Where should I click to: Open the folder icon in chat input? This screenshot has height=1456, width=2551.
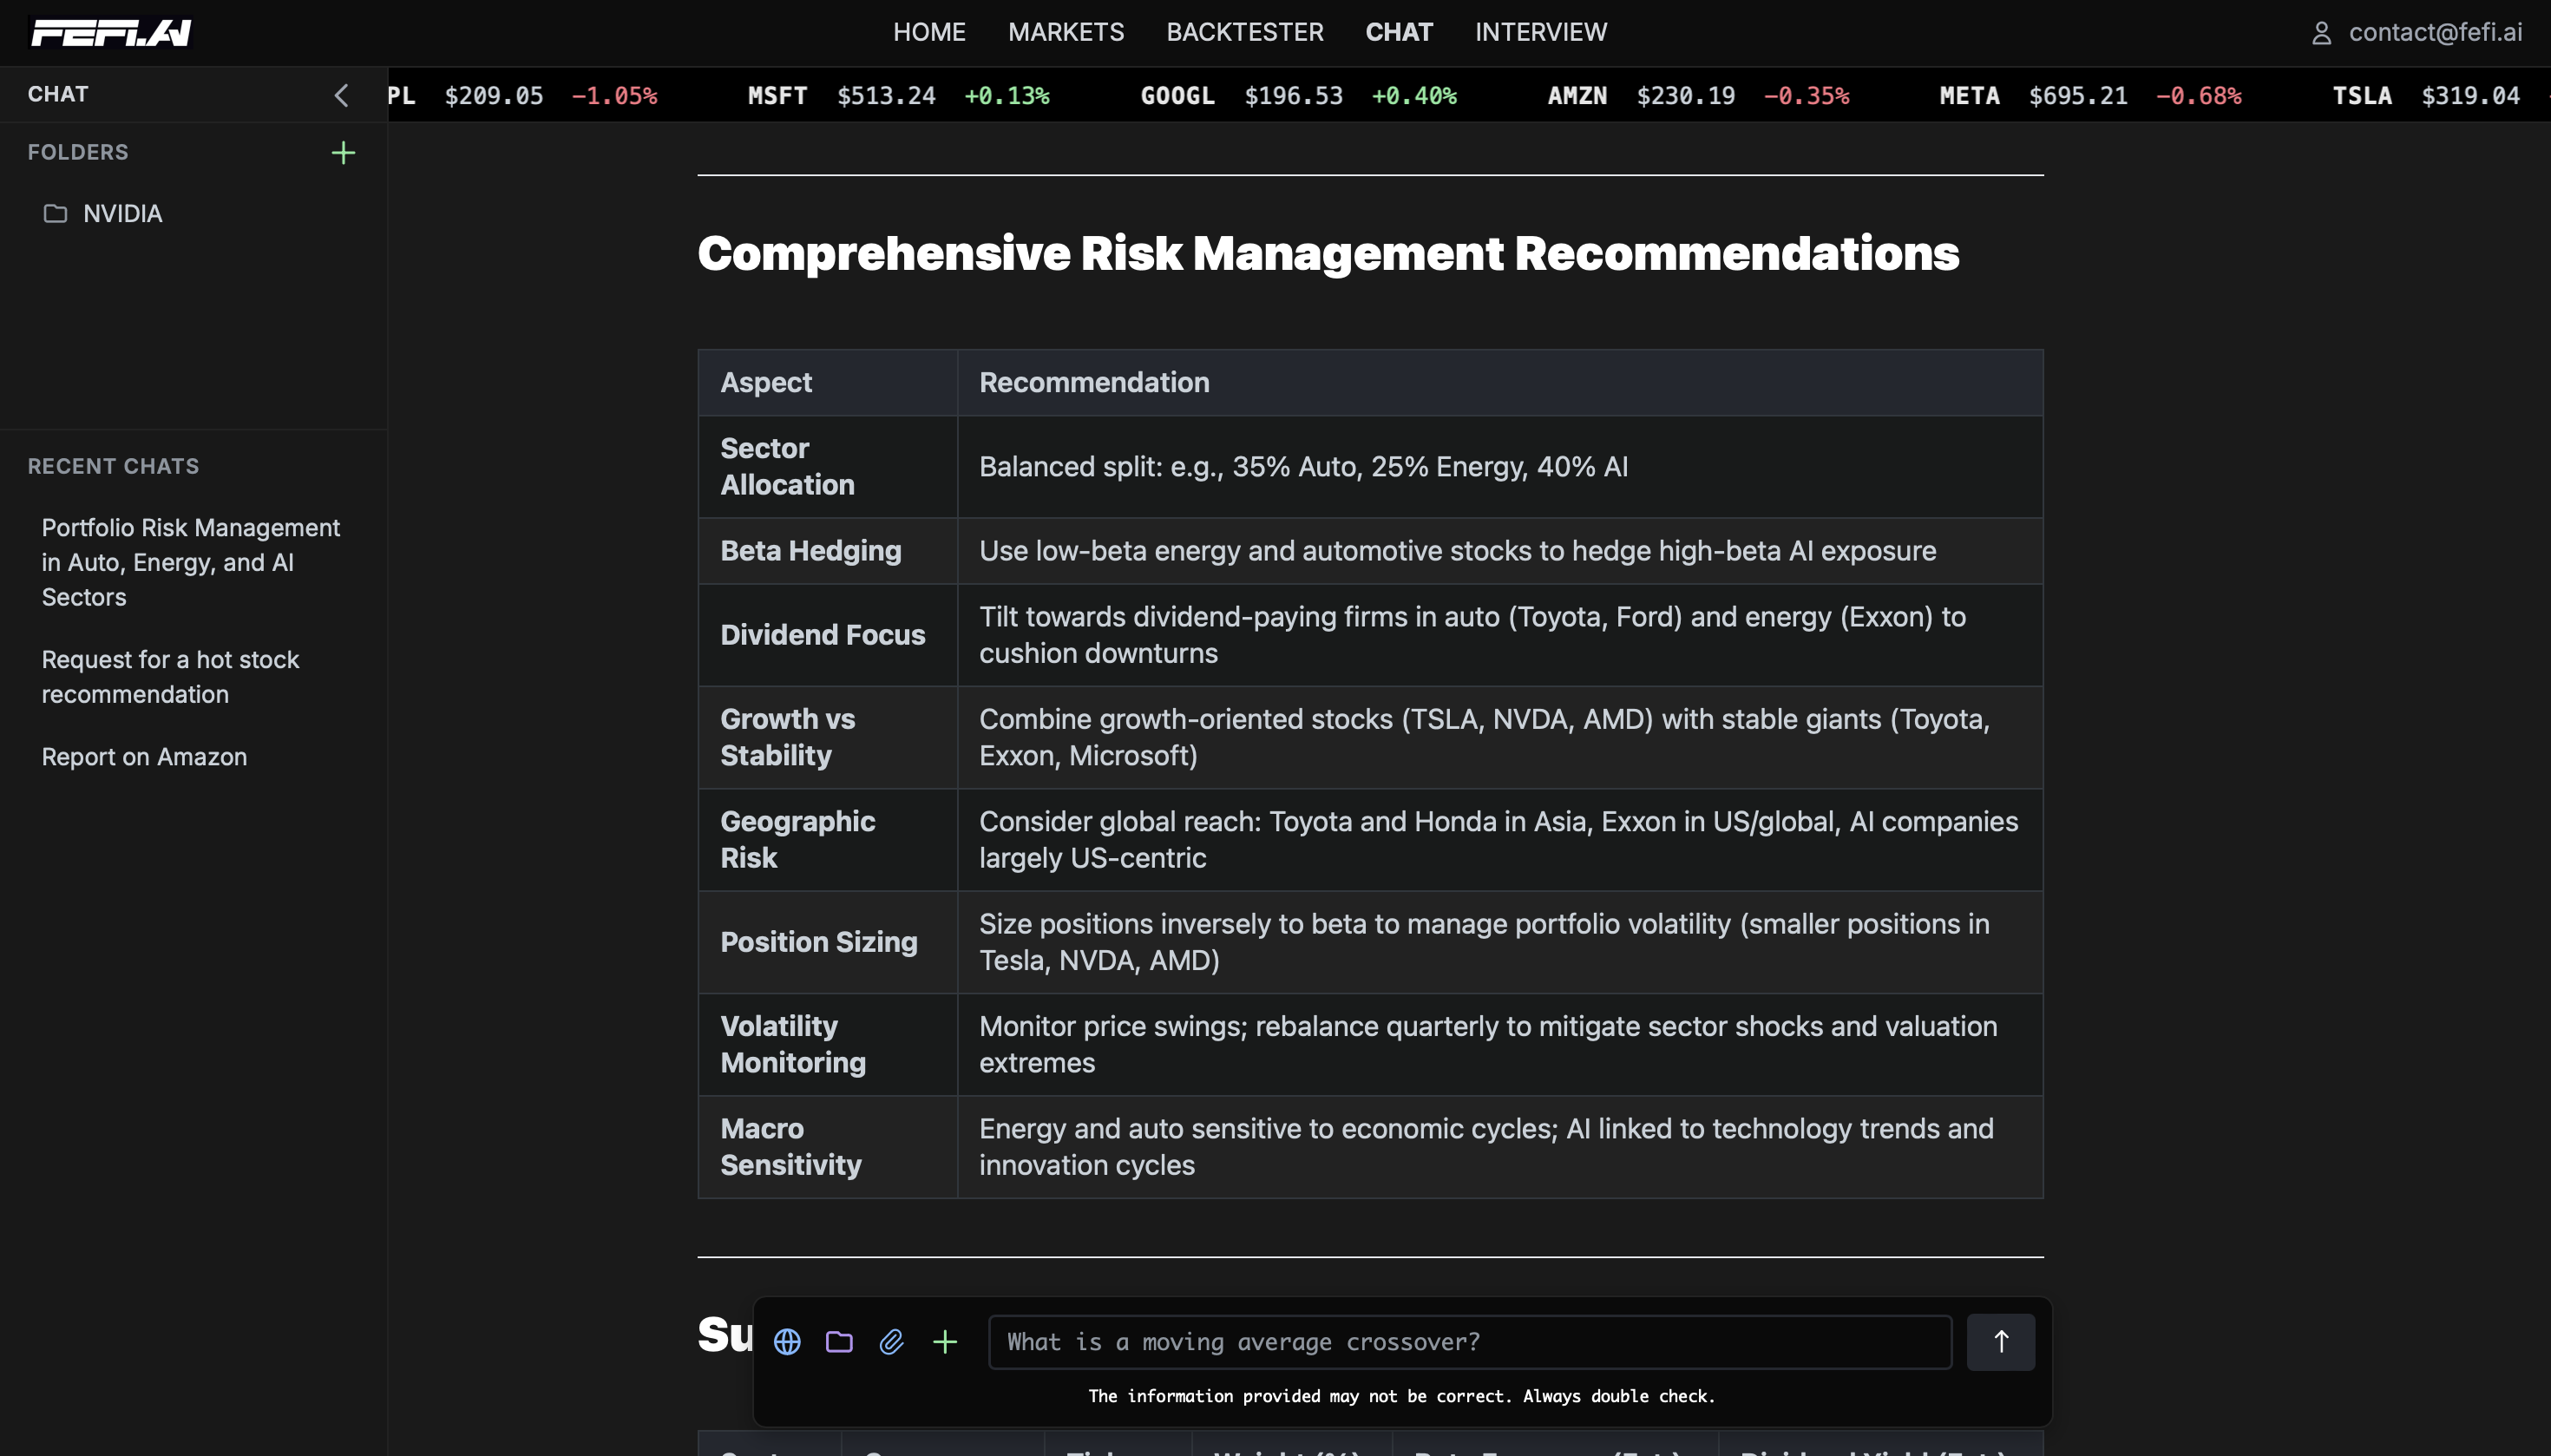[839, 1341]
